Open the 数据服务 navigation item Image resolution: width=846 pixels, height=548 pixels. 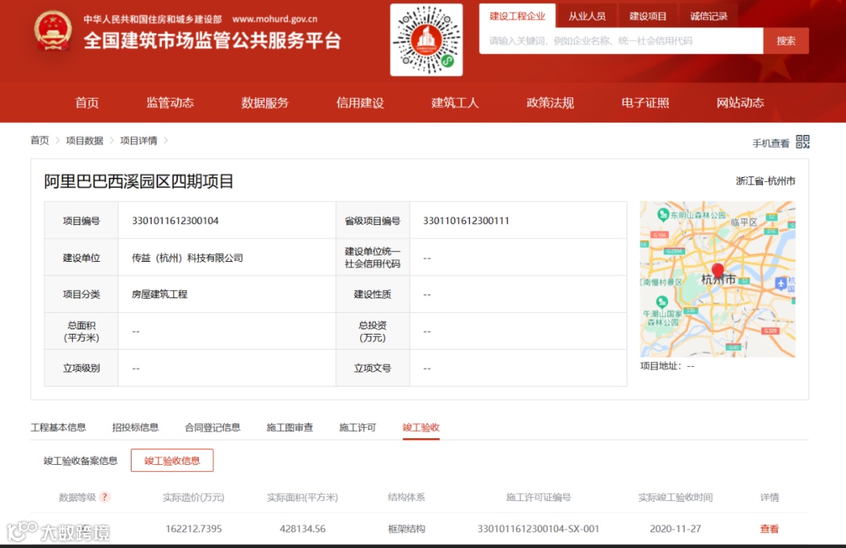pos(265,103)
